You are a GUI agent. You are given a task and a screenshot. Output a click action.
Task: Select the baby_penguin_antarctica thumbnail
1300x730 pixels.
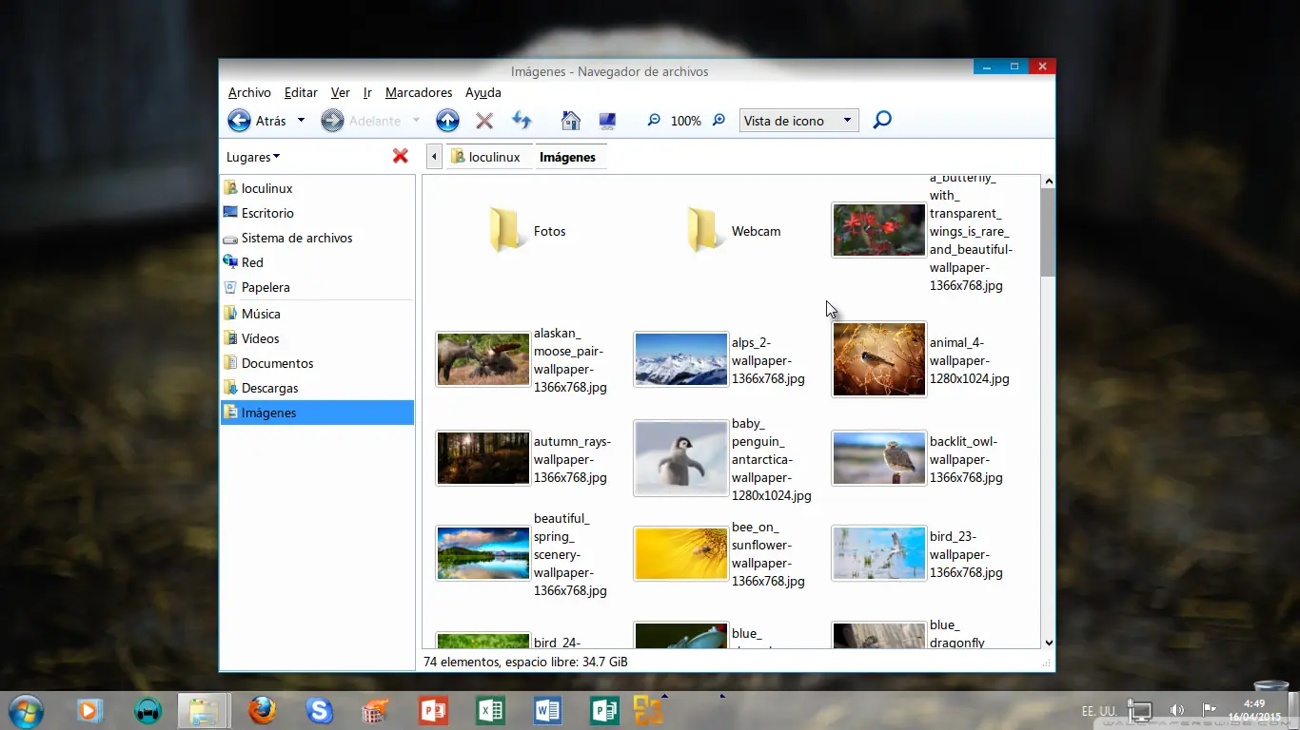680,458
